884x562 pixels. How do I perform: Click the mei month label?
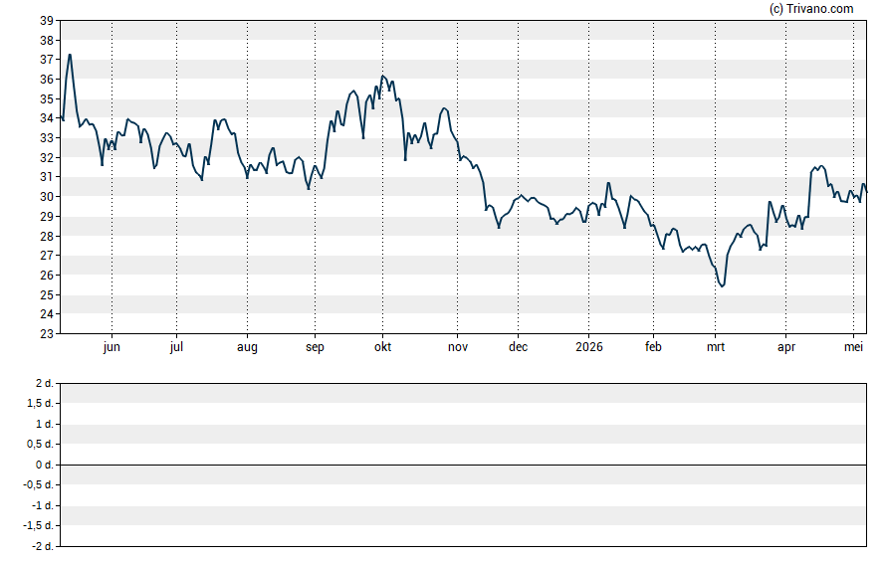pyautogui.click(x=853, y=347)
